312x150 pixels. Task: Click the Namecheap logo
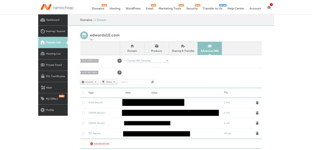(57, 7)
